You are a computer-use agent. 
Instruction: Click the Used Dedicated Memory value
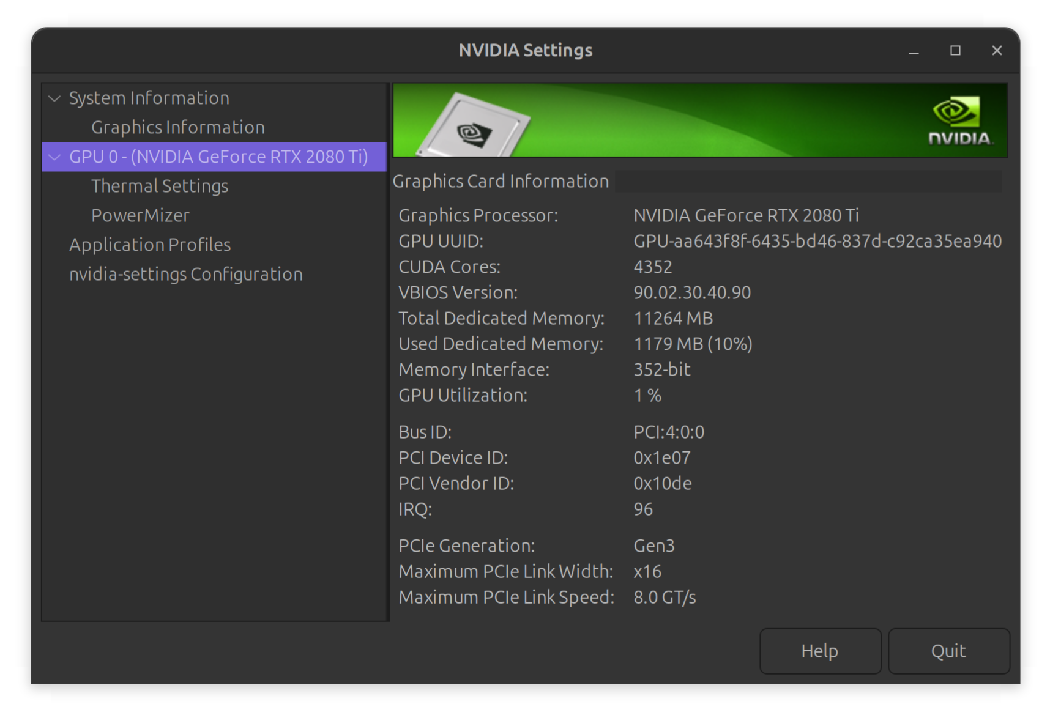692,344
